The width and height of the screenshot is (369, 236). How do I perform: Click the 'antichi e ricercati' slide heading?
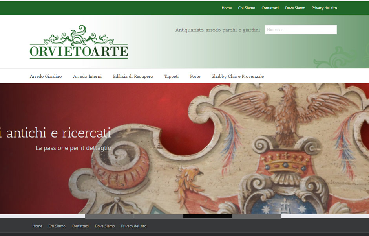pos(55,133)
